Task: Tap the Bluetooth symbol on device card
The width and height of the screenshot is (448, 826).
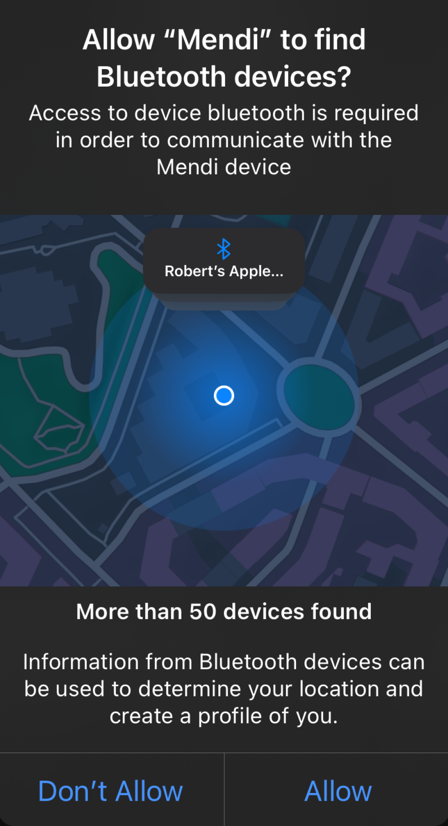Action: tap(224, 249)
